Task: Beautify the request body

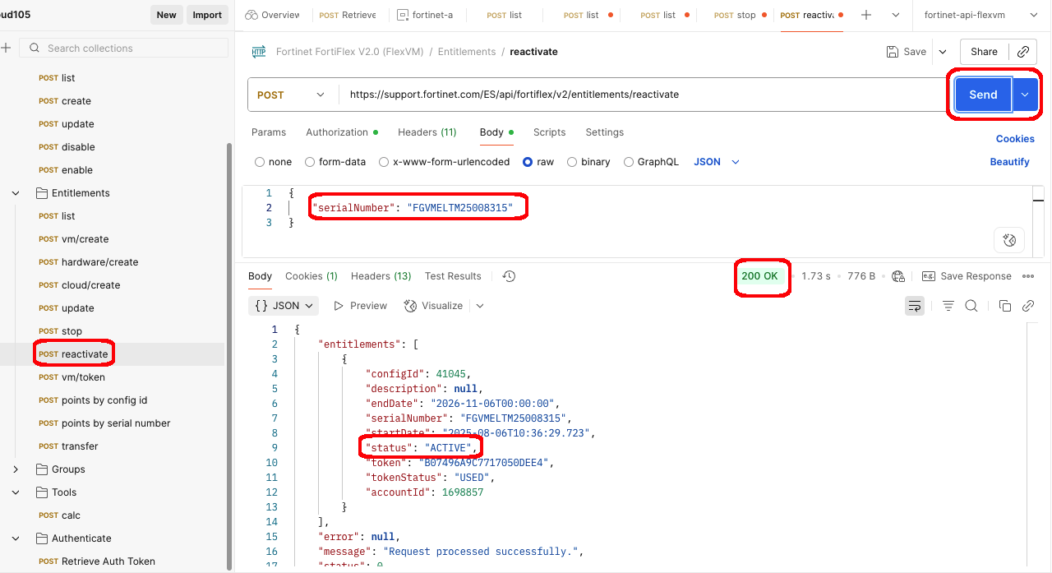Action: click(1010, 162)
